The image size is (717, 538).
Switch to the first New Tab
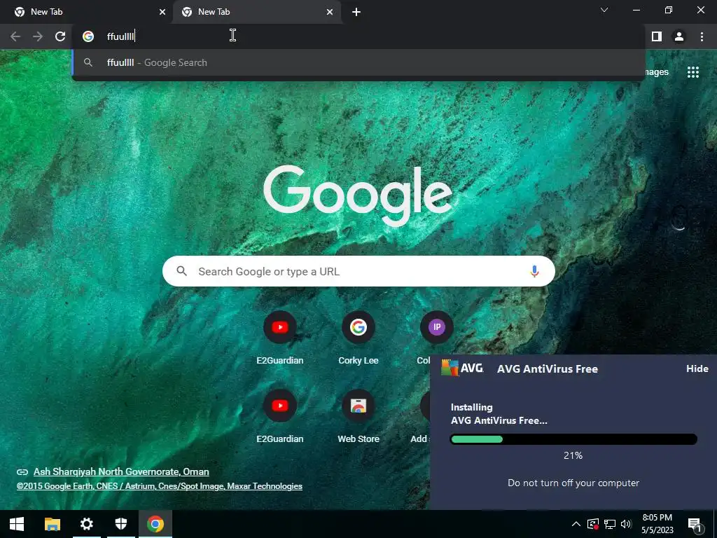[x=86, y=12]
